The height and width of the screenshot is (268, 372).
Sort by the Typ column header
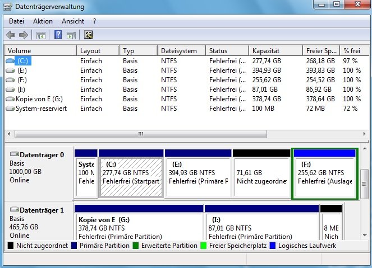coord(138,51)
